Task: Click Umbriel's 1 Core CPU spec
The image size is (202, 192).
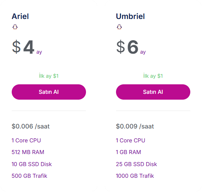Action: [x=131, y=141]
